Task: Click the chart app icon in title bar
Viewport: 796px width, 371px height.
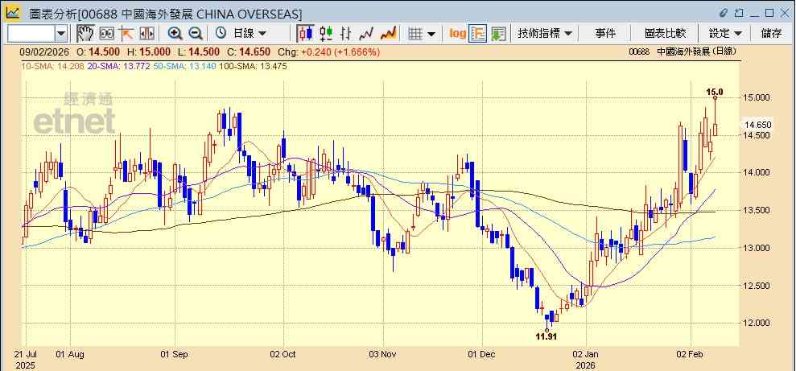Action: coord(12,12)
